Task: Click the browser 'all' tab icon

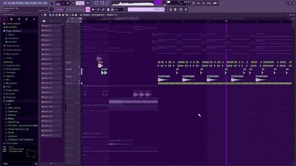Action: click(x=4, y=19)
